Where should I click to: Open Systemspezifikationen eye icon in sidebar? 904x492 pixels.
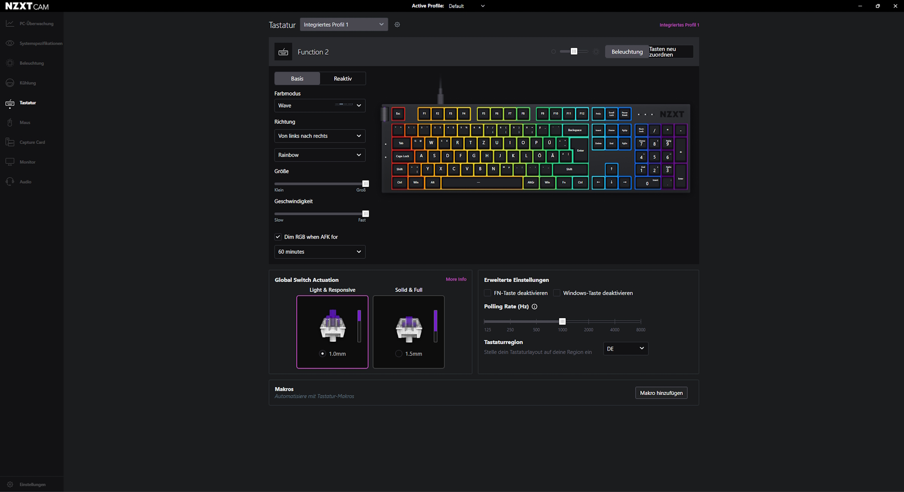tap(10, 43)
